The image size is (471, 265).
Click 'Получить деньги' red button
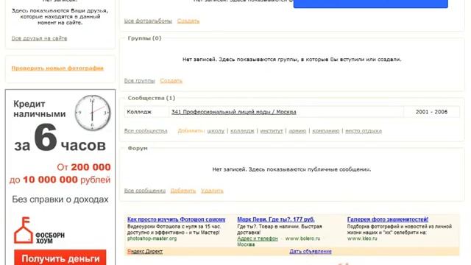(60, 258)
